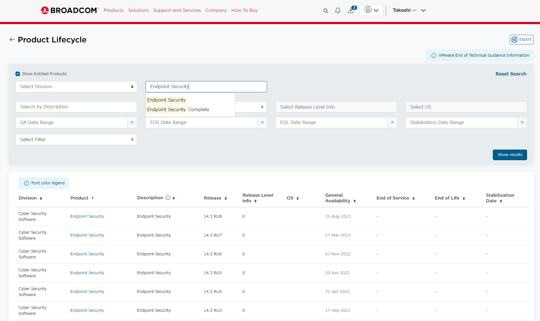Click the EOL Date Range field
This screenshot has height=321, width=540.
point(331,123)
